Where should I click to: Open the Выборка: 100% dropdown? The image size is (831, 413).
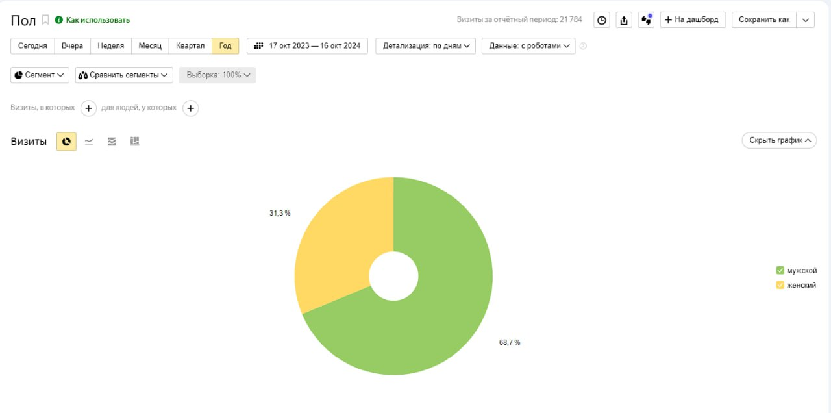point(217,75)
